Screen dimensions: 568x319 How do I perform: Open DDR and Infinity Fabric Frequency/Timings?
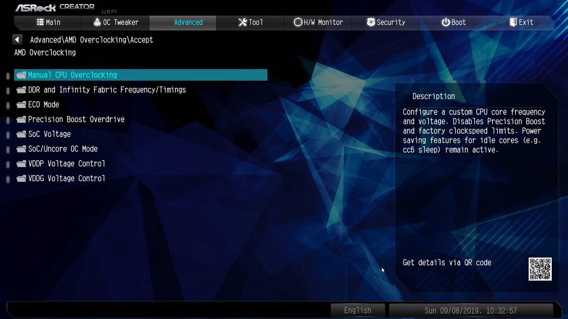(x=107, y=90)
